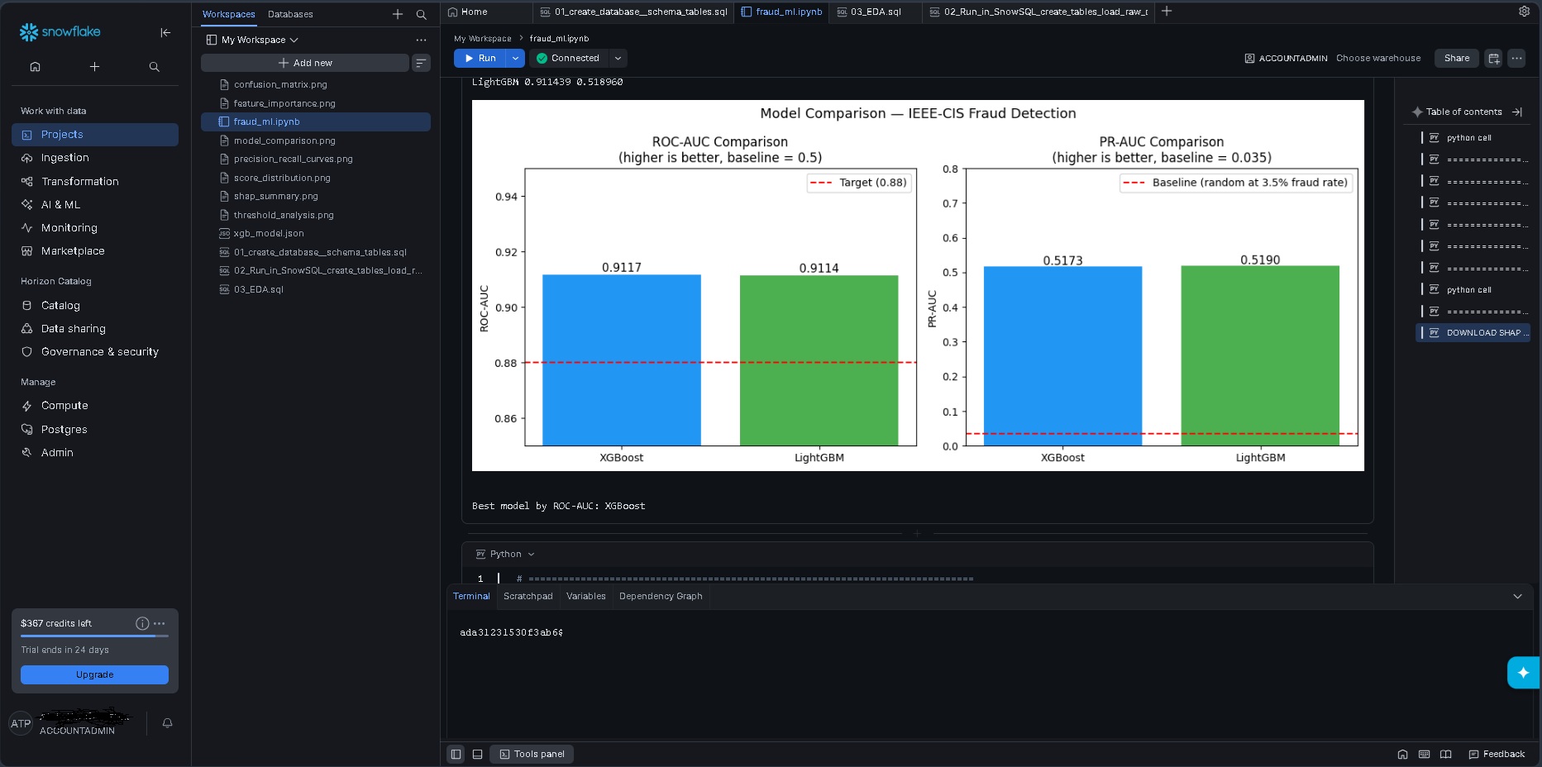Open credits info icon
Viewport: 1542px width, 767px height.
(x=142, y=623)
